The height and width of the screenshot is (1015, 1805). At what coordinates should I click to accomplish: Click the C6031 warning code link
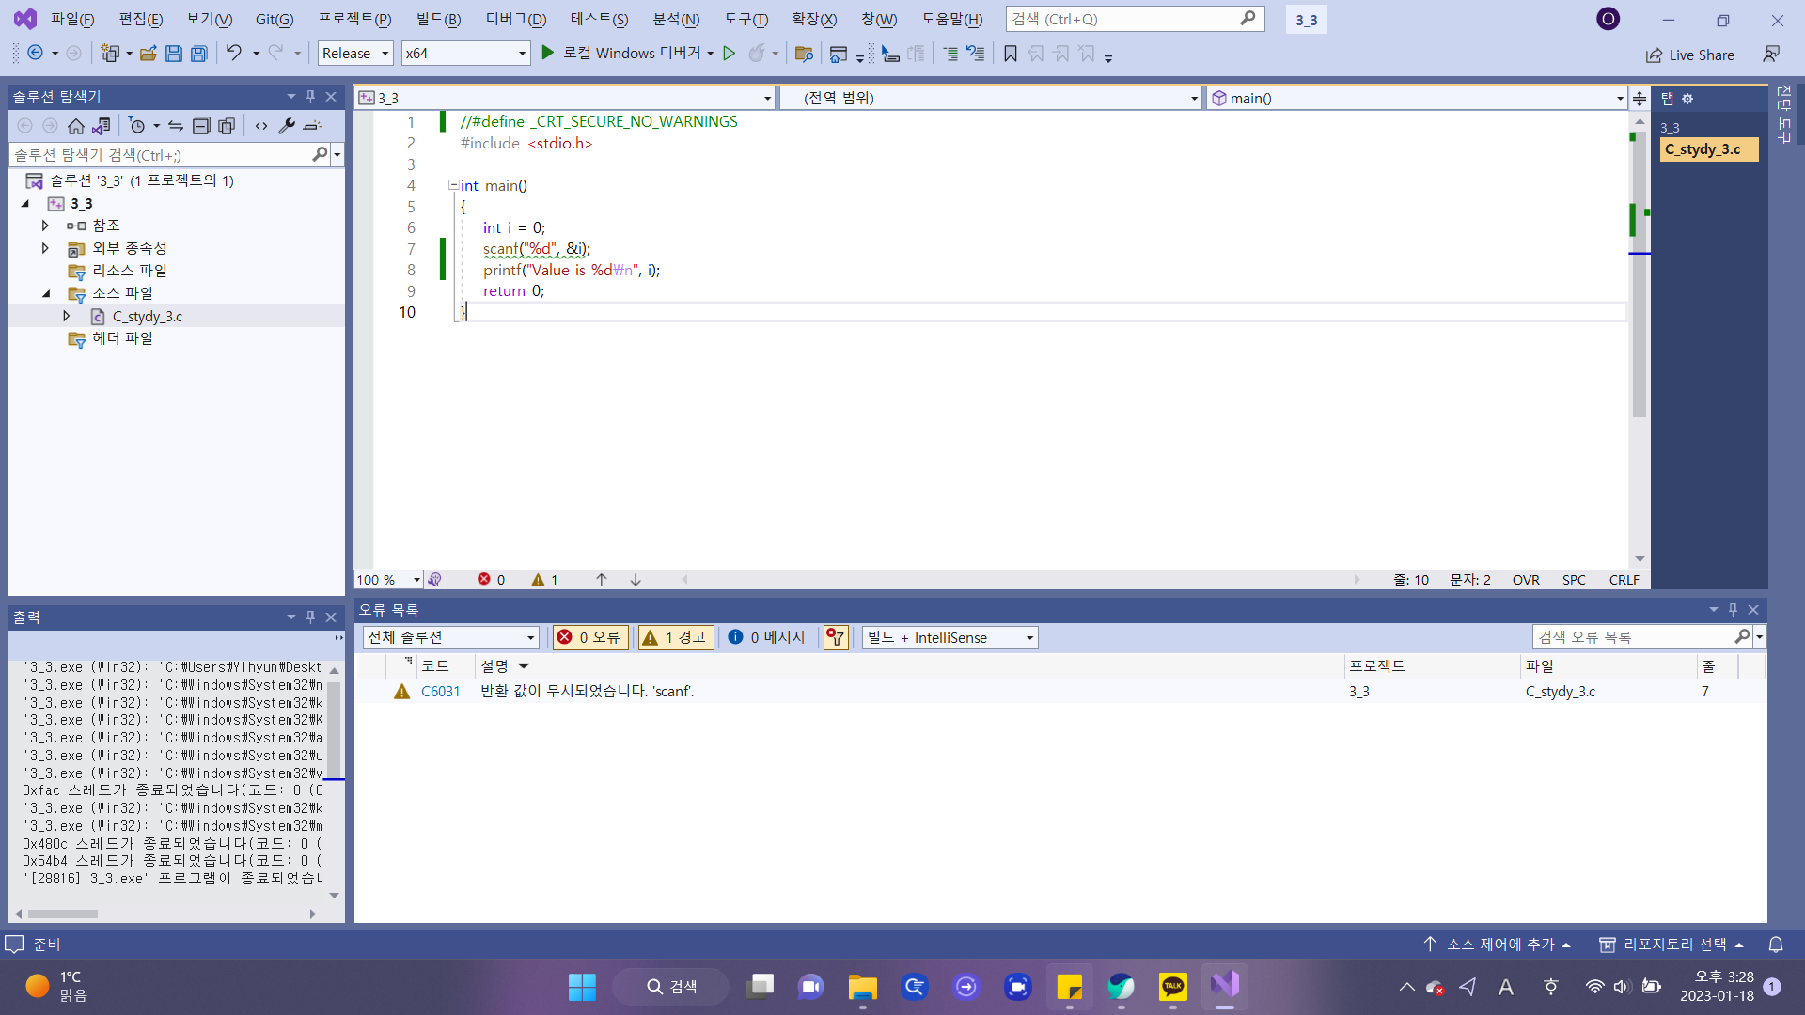pos(441,692)
